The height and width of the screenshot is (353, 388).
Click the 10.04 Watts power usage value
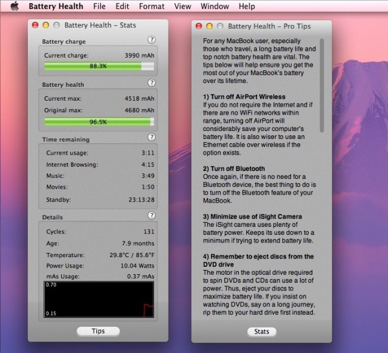138,266
